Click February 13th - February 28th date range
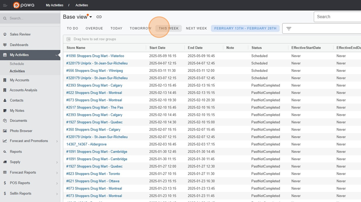Image resolution: width=361 pixels, height=202 pixels. pyautogui.click(x=245, y=29)
